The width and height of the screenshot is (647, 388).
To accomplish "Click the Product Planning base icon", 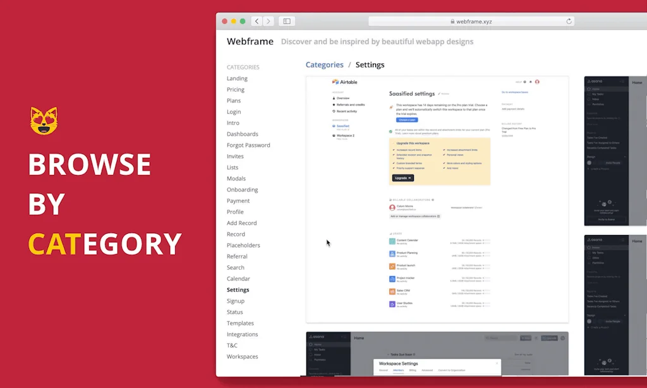I will tap(392, 254).
